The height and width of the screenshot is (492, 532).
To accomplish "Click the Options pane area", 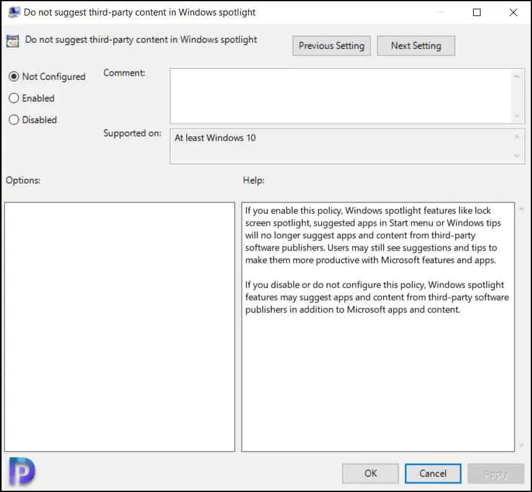I will tap(120, 327).
